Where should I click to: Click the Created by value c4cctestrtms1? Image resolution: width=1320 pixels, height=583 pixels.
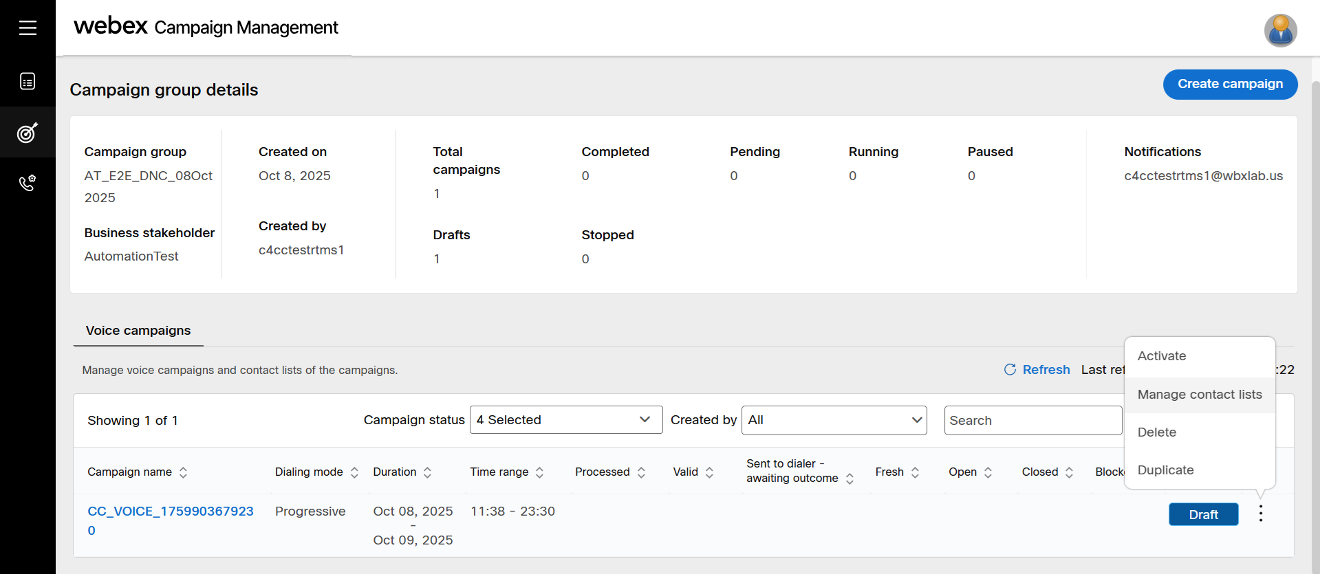click(x=301, y=250)
